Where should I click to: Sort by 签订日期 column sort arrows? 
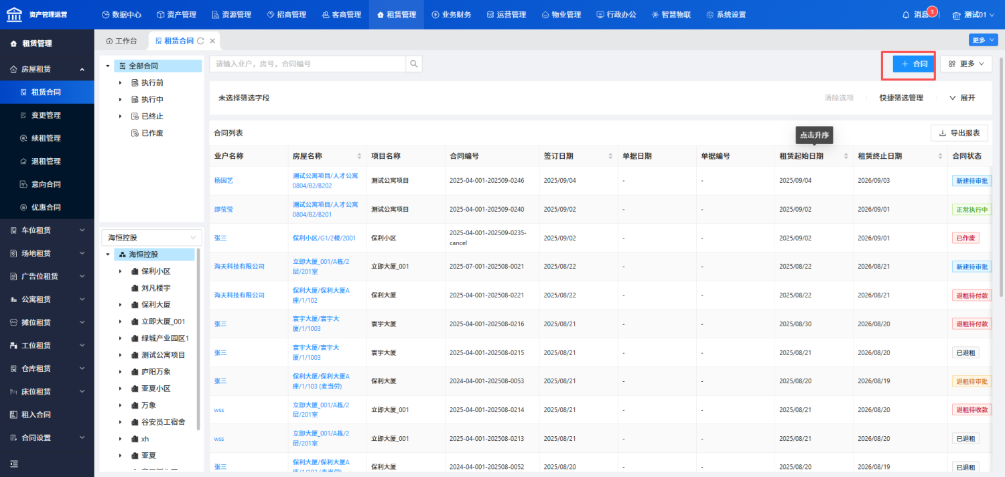(610, 156)
